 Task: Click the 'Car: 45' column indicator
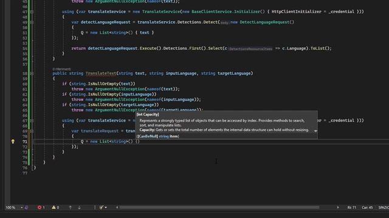(367, 207)
